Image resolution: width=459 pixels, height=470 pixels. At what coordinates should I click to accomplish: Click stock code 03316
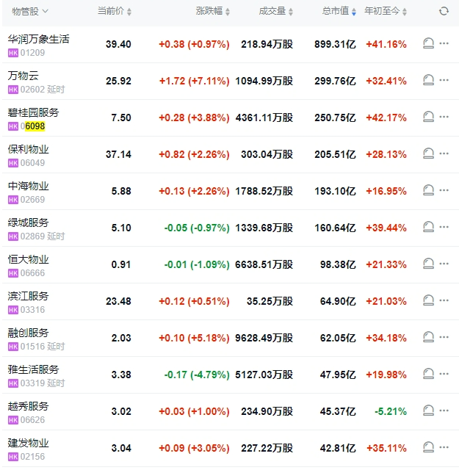pos(32,310)
